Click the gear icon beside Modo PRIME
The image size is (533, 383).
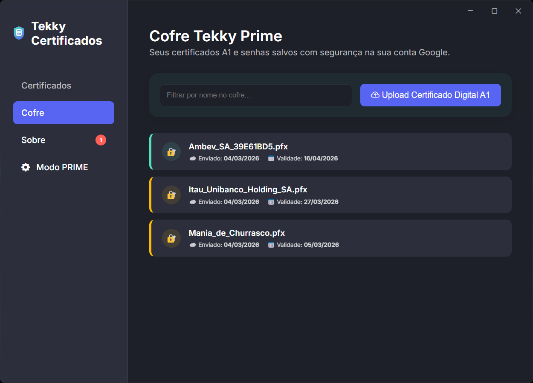tap(26, 167)
